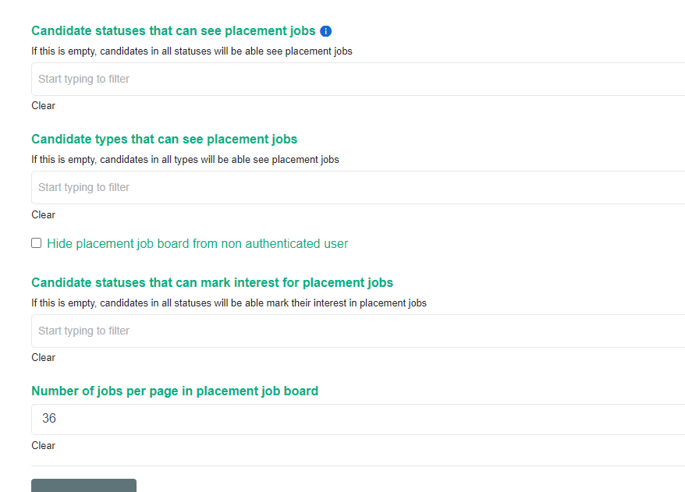Click the helper text about all candidate types

185,159
